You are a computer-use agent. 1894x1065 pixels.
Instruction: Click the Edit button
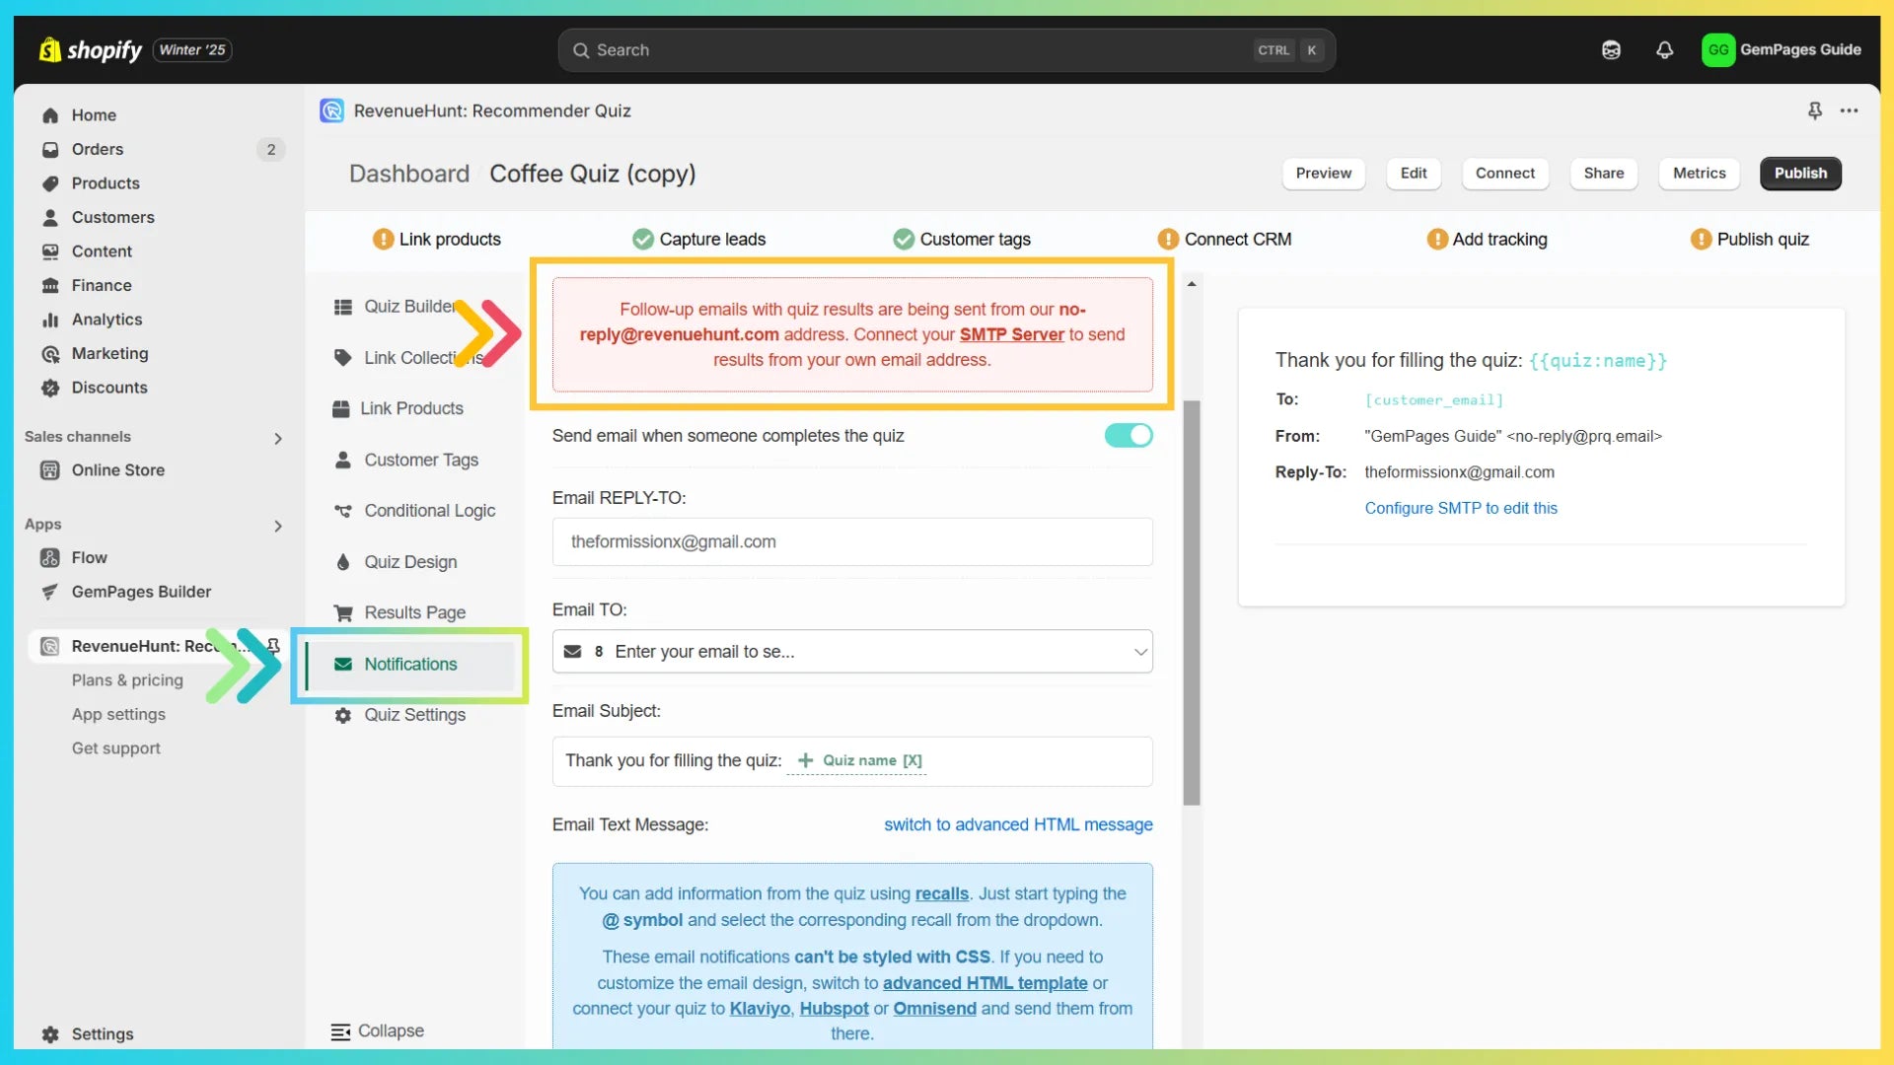tap(1414, 173)
